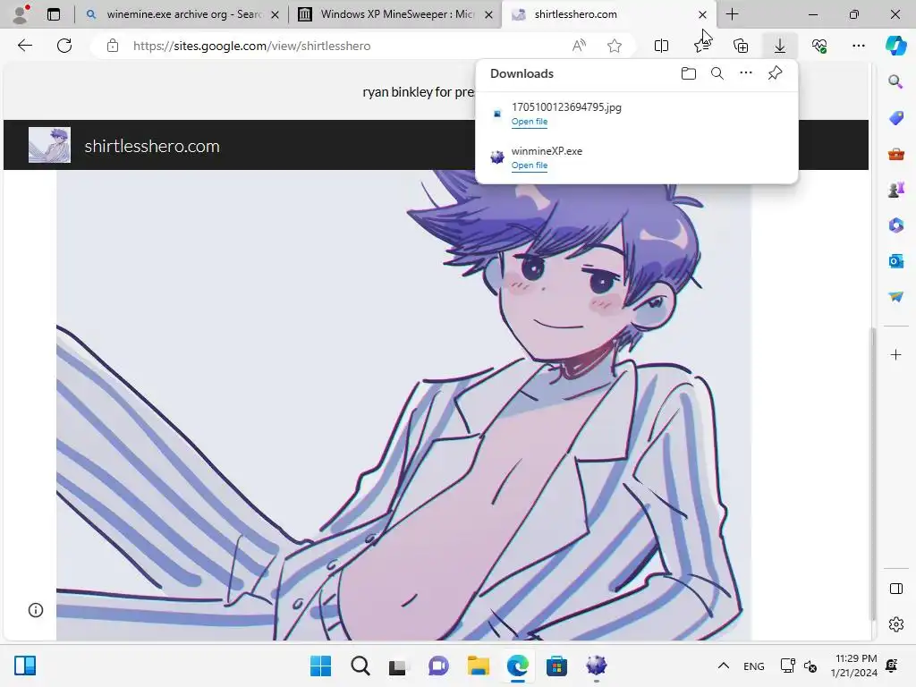Screen dimensions: 916x687
Task: Go back to the previous page
Action: tap(24, 46)
